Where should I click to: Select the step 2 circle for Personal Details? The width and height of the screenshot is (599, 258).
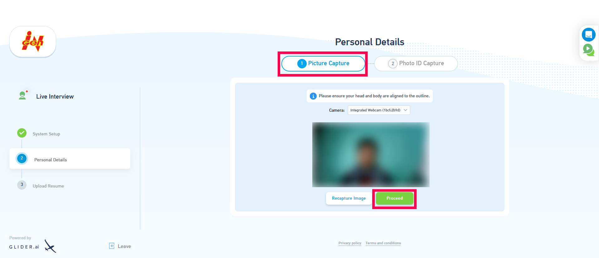point(22,158)
